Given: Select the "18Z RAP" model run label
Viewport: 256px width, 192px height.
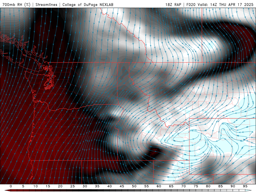Looking at the screenshot, I should (x=173, y=4).
